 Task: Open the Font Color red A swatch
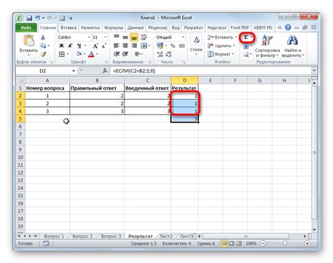91,54
